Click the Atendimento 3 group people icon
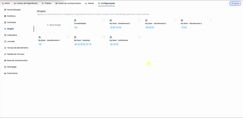This screenshot has height=118, width=243. pos(182,20)
